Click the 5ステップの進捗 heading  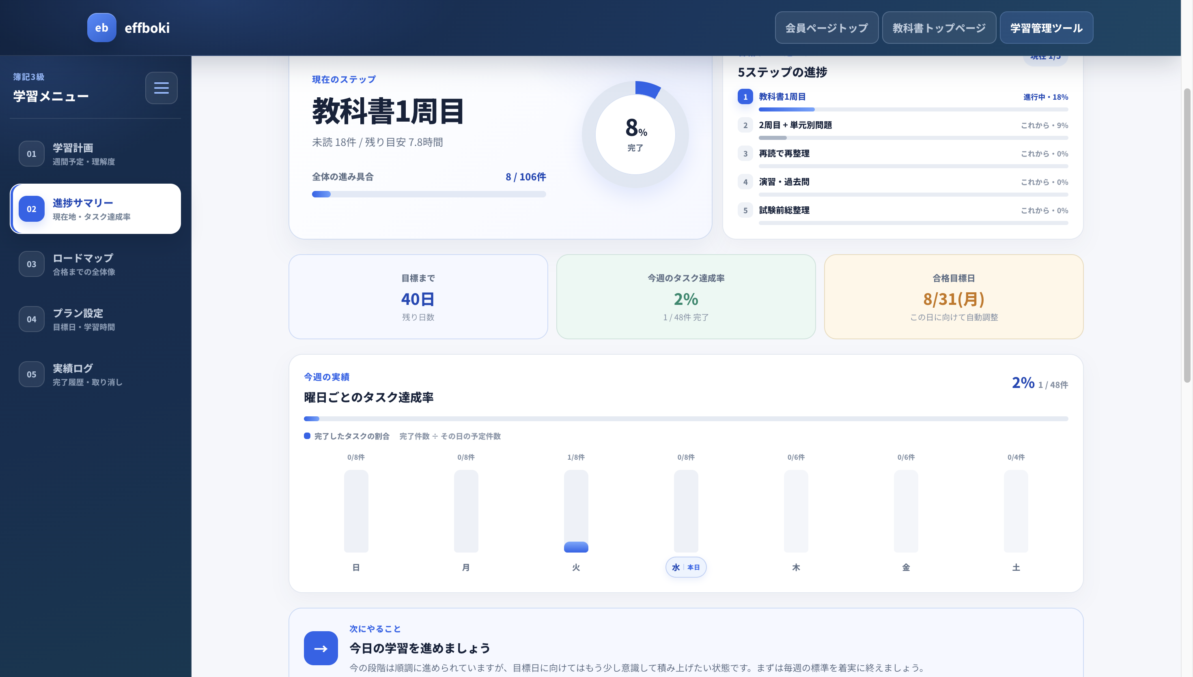click(783, 72)
